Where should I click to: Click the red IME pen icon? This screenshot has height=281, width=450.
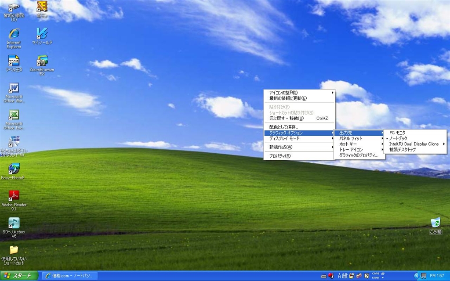[331, 276]
